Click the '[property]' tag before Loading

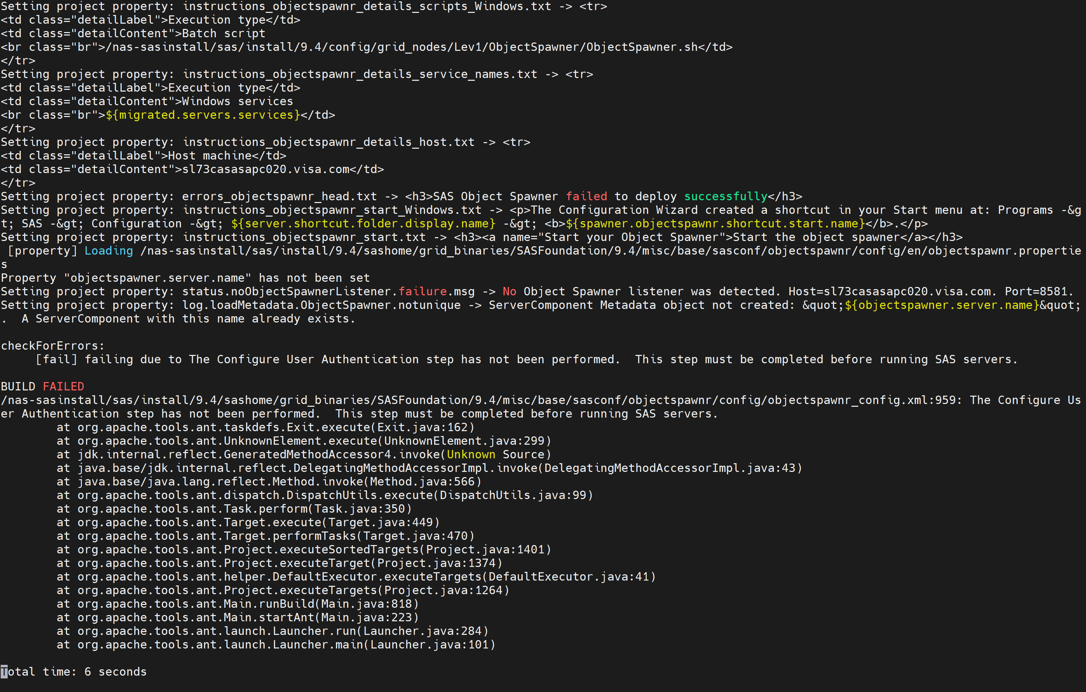pos(43,251)
